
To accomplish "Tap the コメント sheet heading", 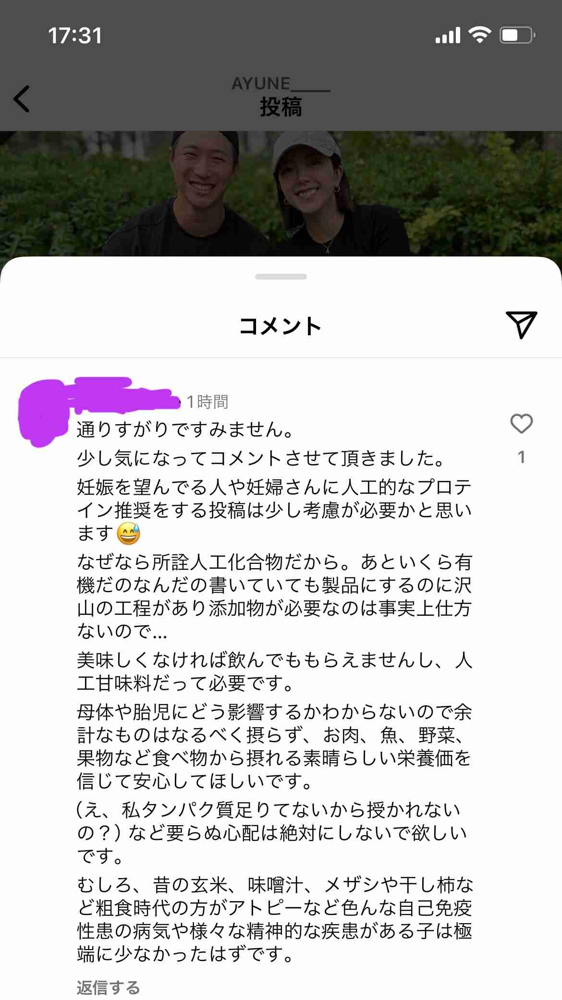I will pos(281,326).
